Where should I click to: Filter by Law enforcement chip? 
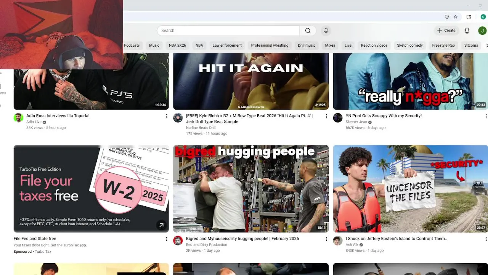pos(227,45)
